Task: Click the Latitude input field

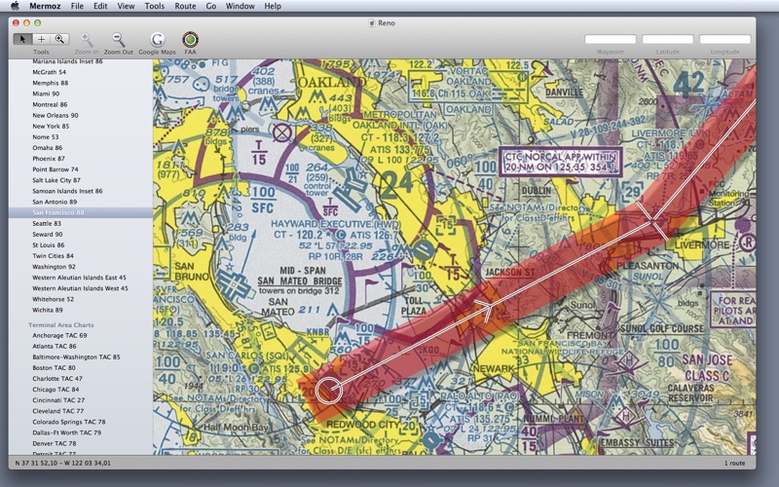Action: coord(668,39)
